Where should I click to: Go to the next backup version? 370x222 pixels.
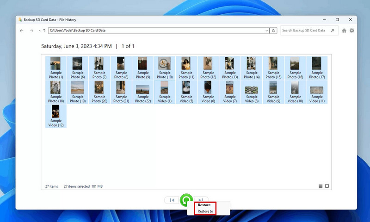[201, 199]
